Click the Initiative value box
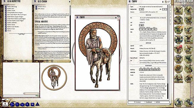This screenshot has width=194, height=108. tap(141, 9)
